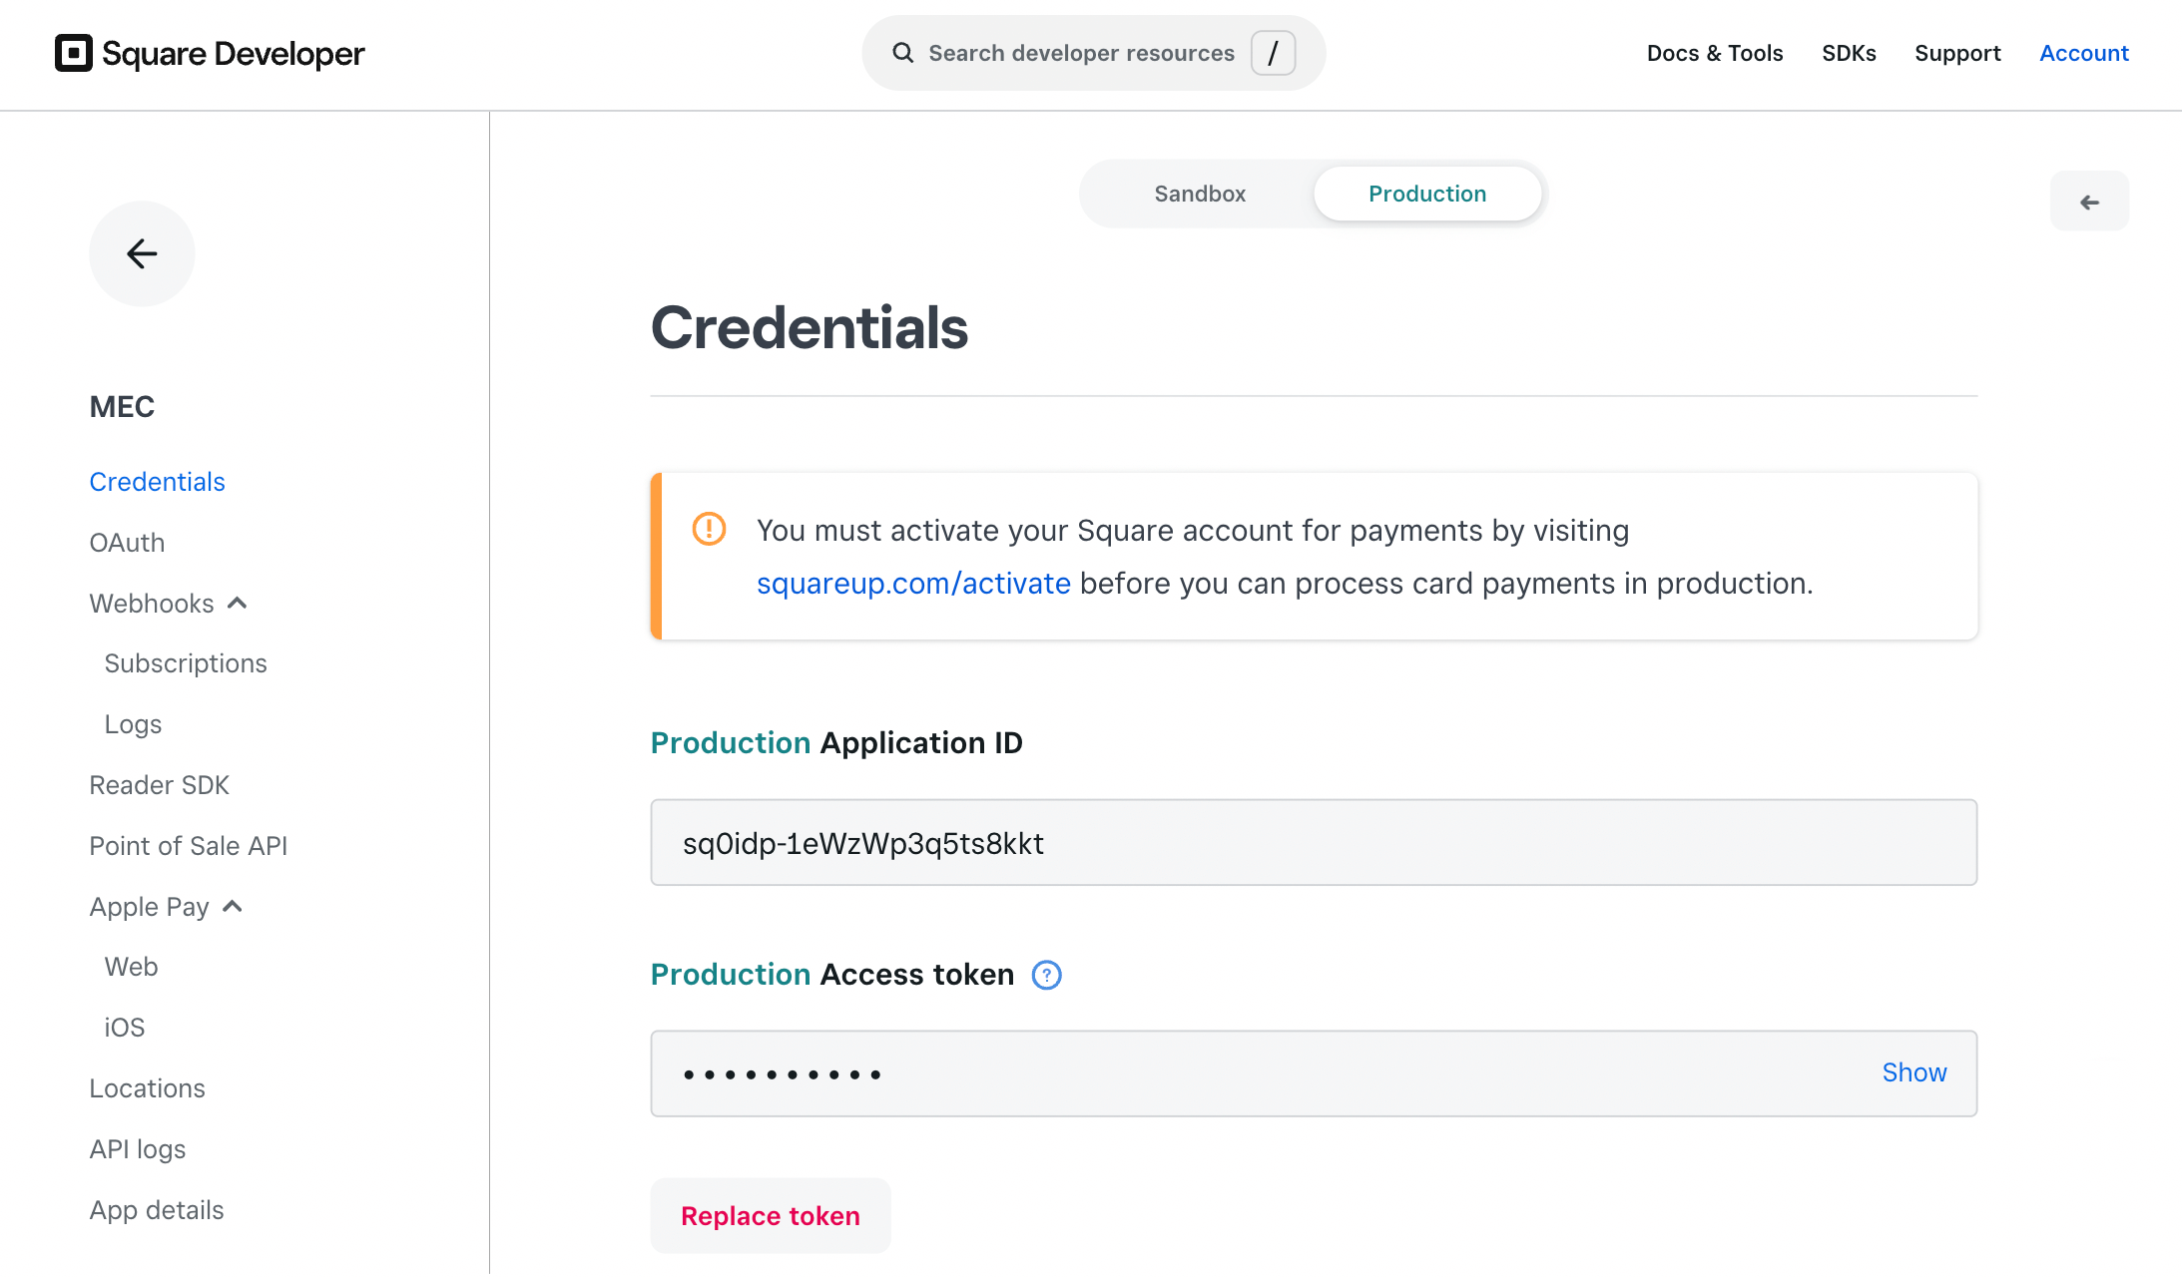This screenshot has width=2182, height=1277.
Task: Click the round back arrow in sidebar
Action: coord(142,254)
